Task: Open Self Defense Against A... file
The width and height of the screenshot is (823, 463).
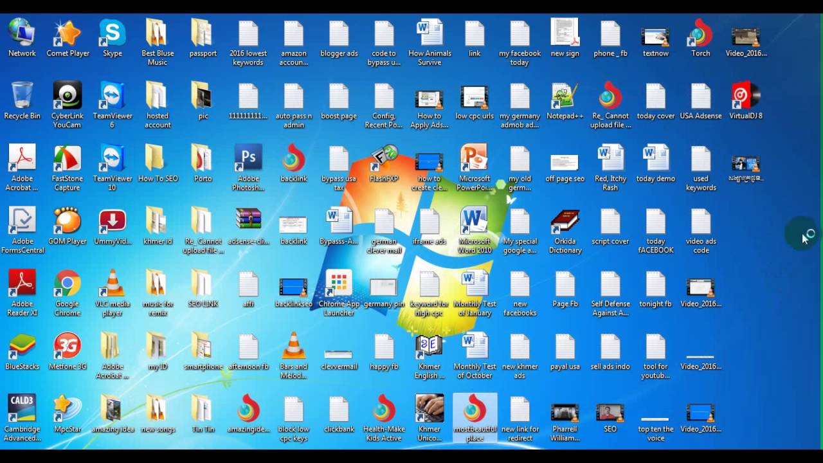Action: (610, 294)
